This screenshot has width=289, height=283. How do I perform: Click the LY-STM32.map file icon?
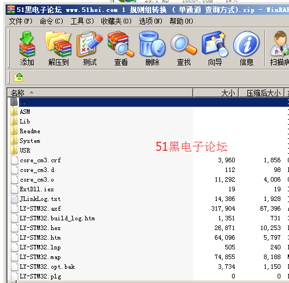14,257
